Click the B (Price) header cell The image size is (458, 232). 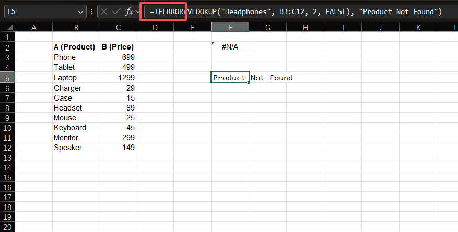pyautogui.click(x=118, y=47)
